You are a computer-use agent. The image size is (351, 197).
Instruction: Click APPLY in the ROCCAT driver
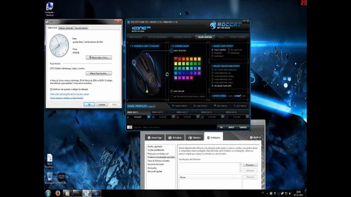tap(231, 128)
